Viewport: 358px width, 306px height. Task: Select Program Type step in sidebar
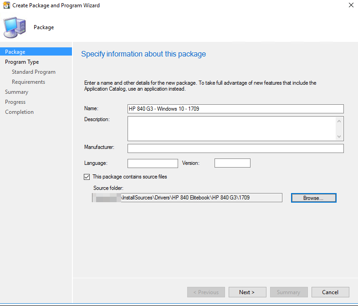click(22, 62)
